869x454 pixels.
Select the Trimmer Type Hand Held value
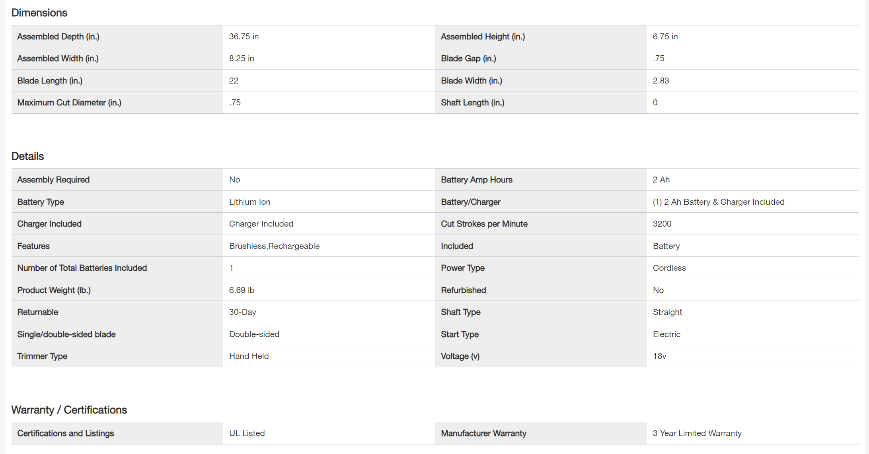[249, 356]
